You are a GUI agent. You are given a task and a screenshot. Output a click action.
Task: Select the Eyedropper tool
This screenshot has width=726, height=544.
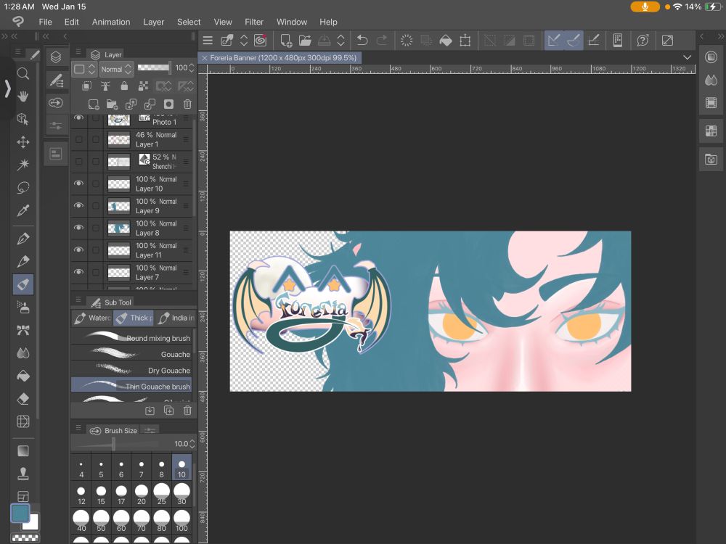tap(23, 210)
